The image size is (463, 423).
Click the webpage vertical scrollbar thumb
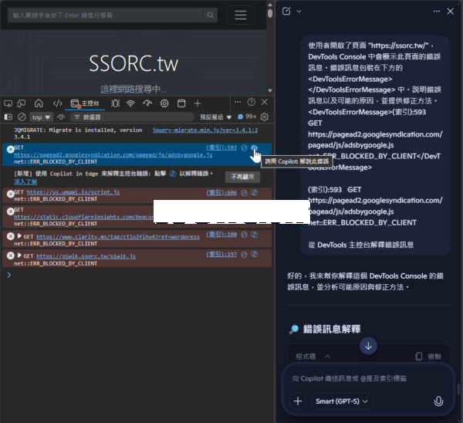(x=270, y=13)
